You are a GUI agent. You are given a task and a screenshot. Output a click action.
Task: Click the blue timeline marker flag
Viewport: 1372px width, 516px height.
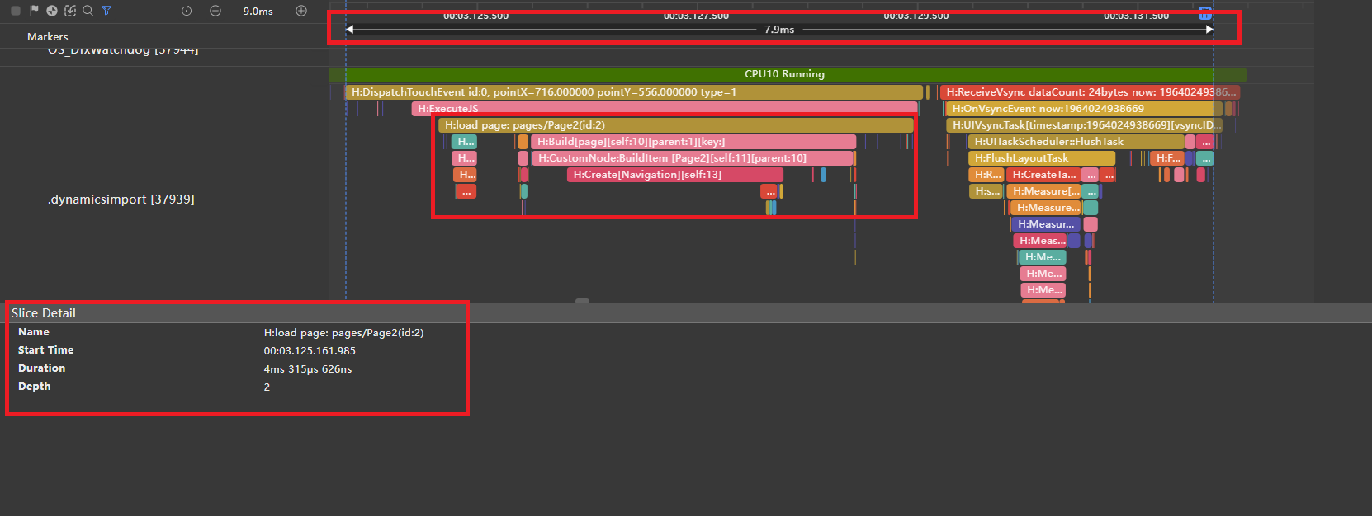[1204, 13]
